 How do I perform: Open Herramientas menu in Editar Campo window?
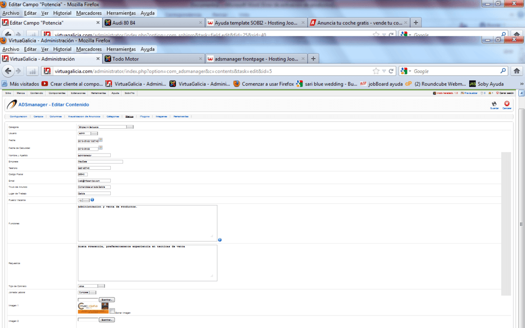[121, 13]
